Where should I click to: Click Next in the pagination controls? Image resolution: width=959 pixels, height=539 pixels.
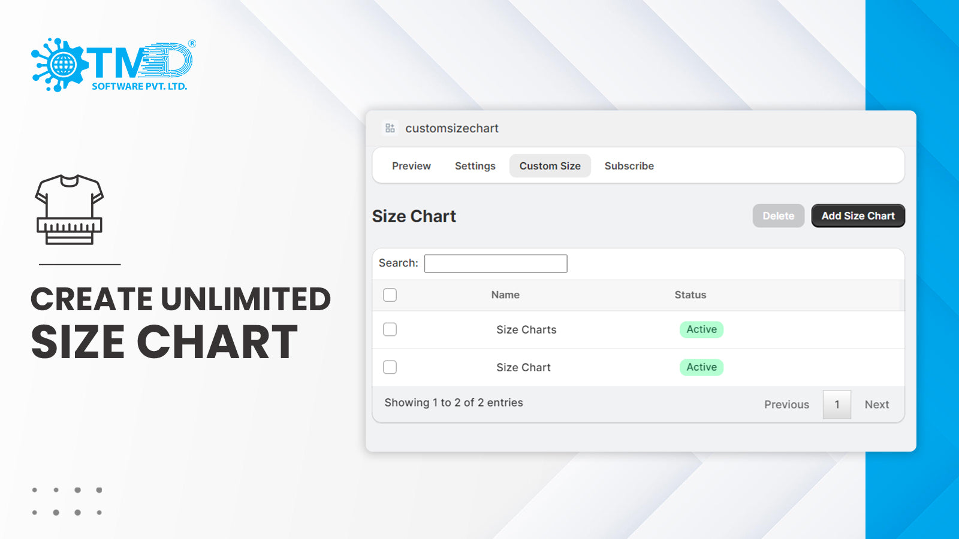click(876, 404)
